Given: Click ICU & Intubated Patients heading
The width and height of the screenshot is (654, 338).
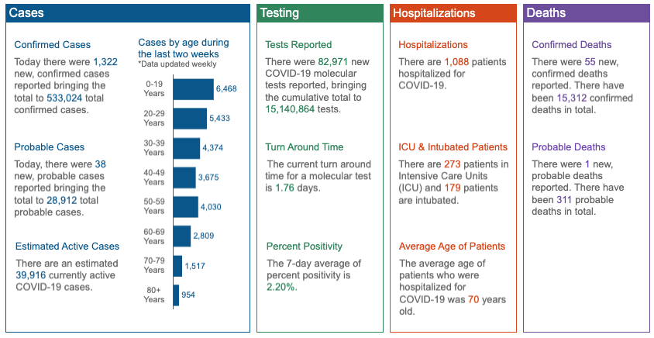Looking at the screenshot, I should (x=453, y=147).
